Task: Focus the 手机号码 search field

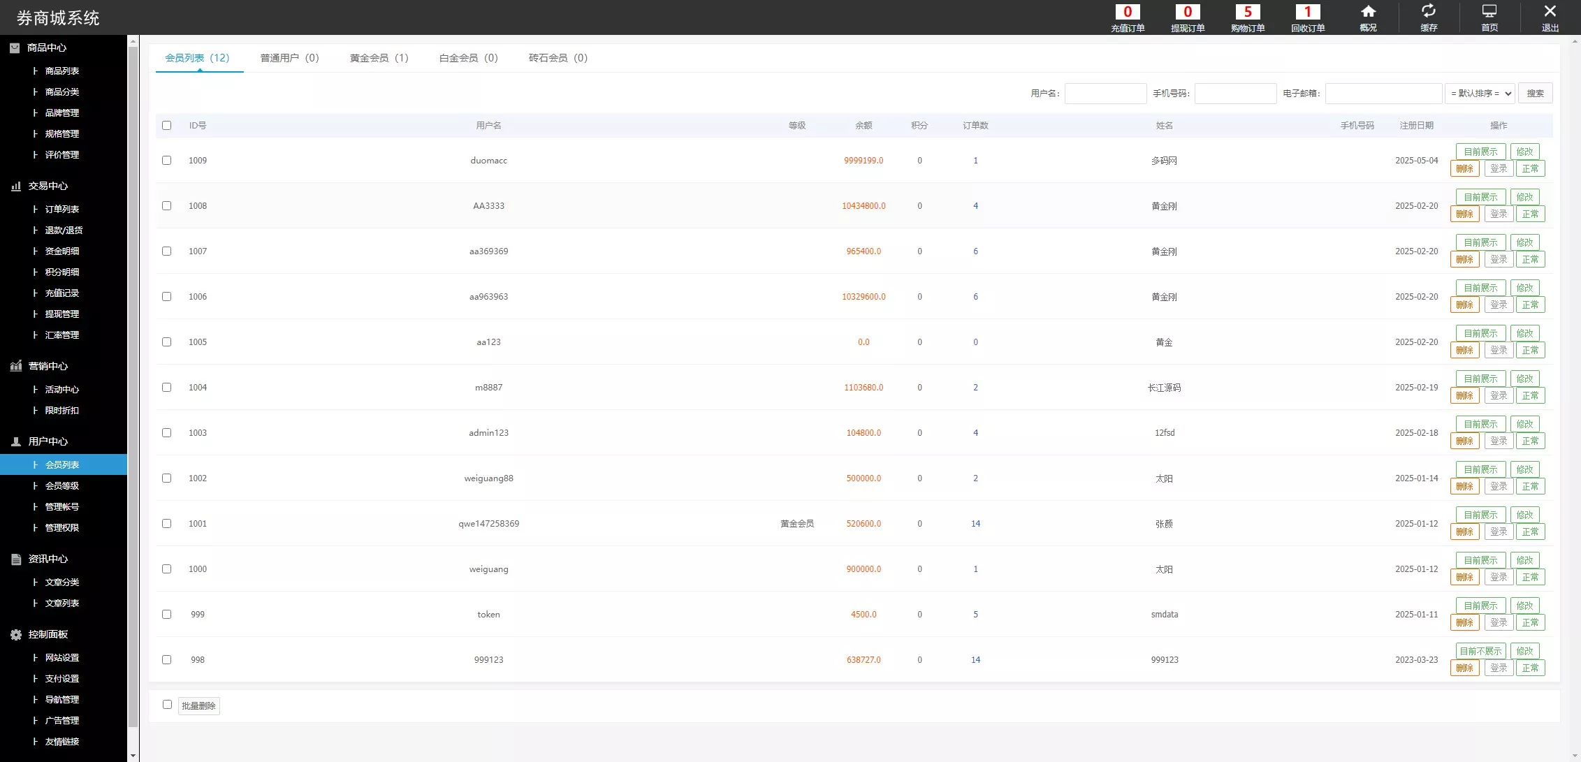Action: [x=1235, y=94]
